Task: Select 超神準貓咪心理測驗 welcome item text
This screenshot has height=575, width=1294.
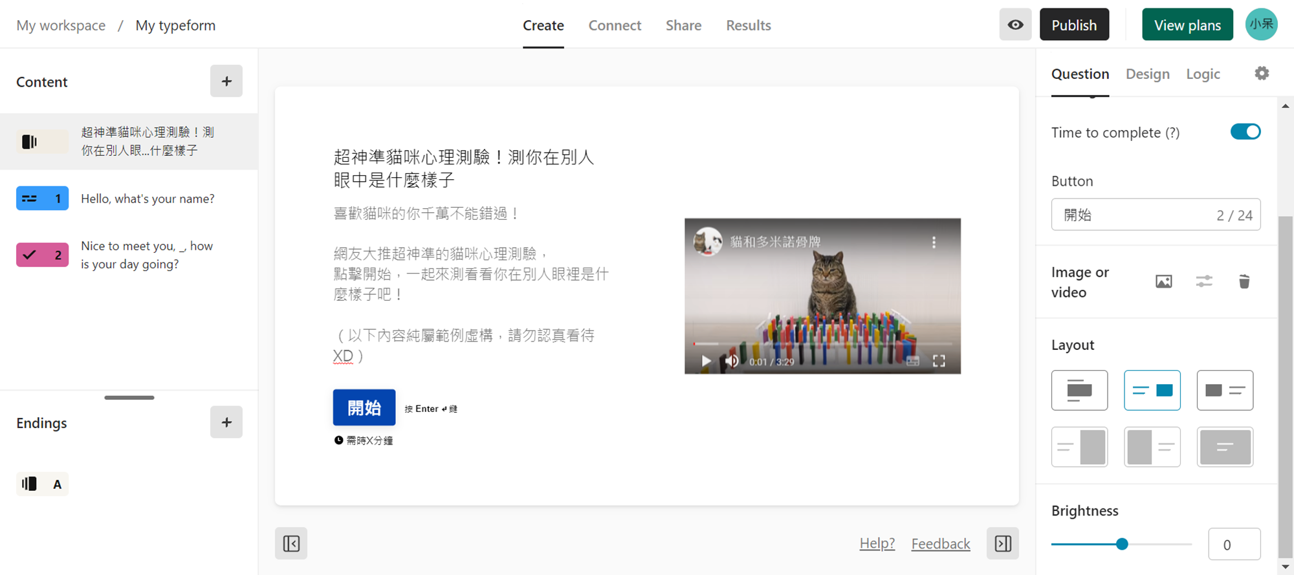Action: pyautogui.click(x=148, y=141)
